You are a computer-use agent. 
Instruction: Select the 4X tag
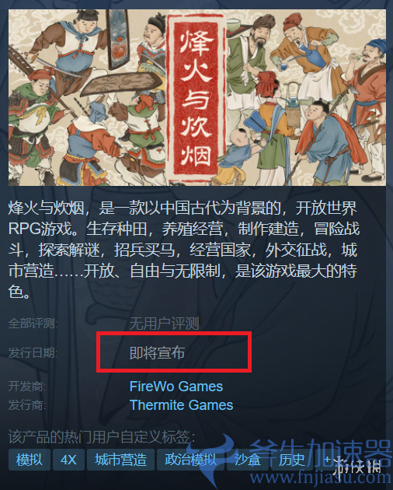68,460
